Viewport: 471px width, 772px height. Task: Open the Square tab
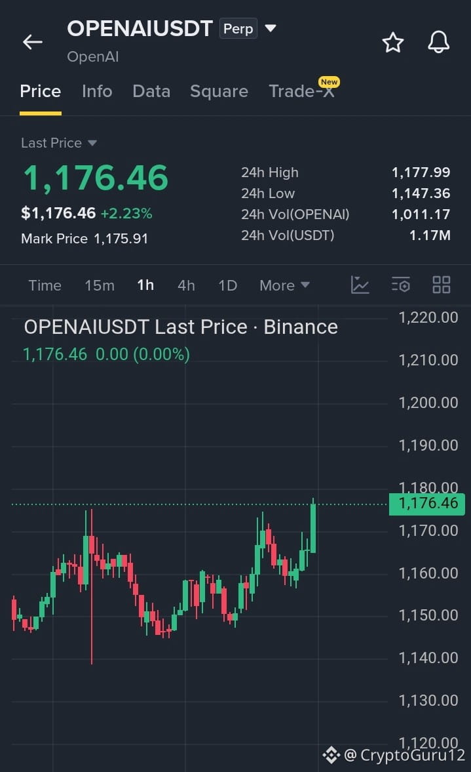[219, 92]
